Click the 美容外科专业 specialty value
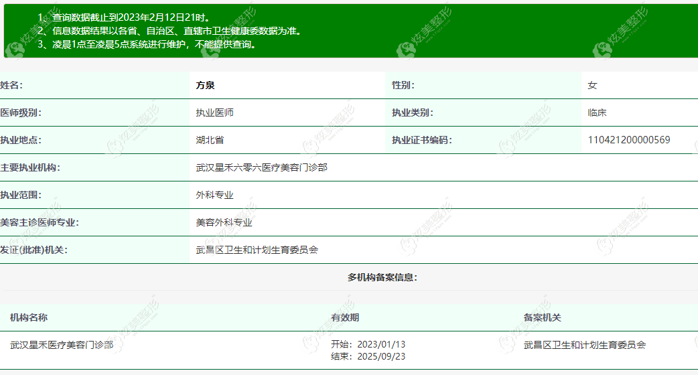 pyautogui.click(x=224, y=222)
